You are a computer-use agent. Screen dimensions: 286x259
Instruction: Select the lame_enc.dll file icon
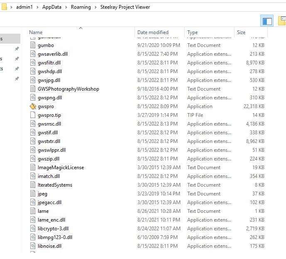(33, 220)
